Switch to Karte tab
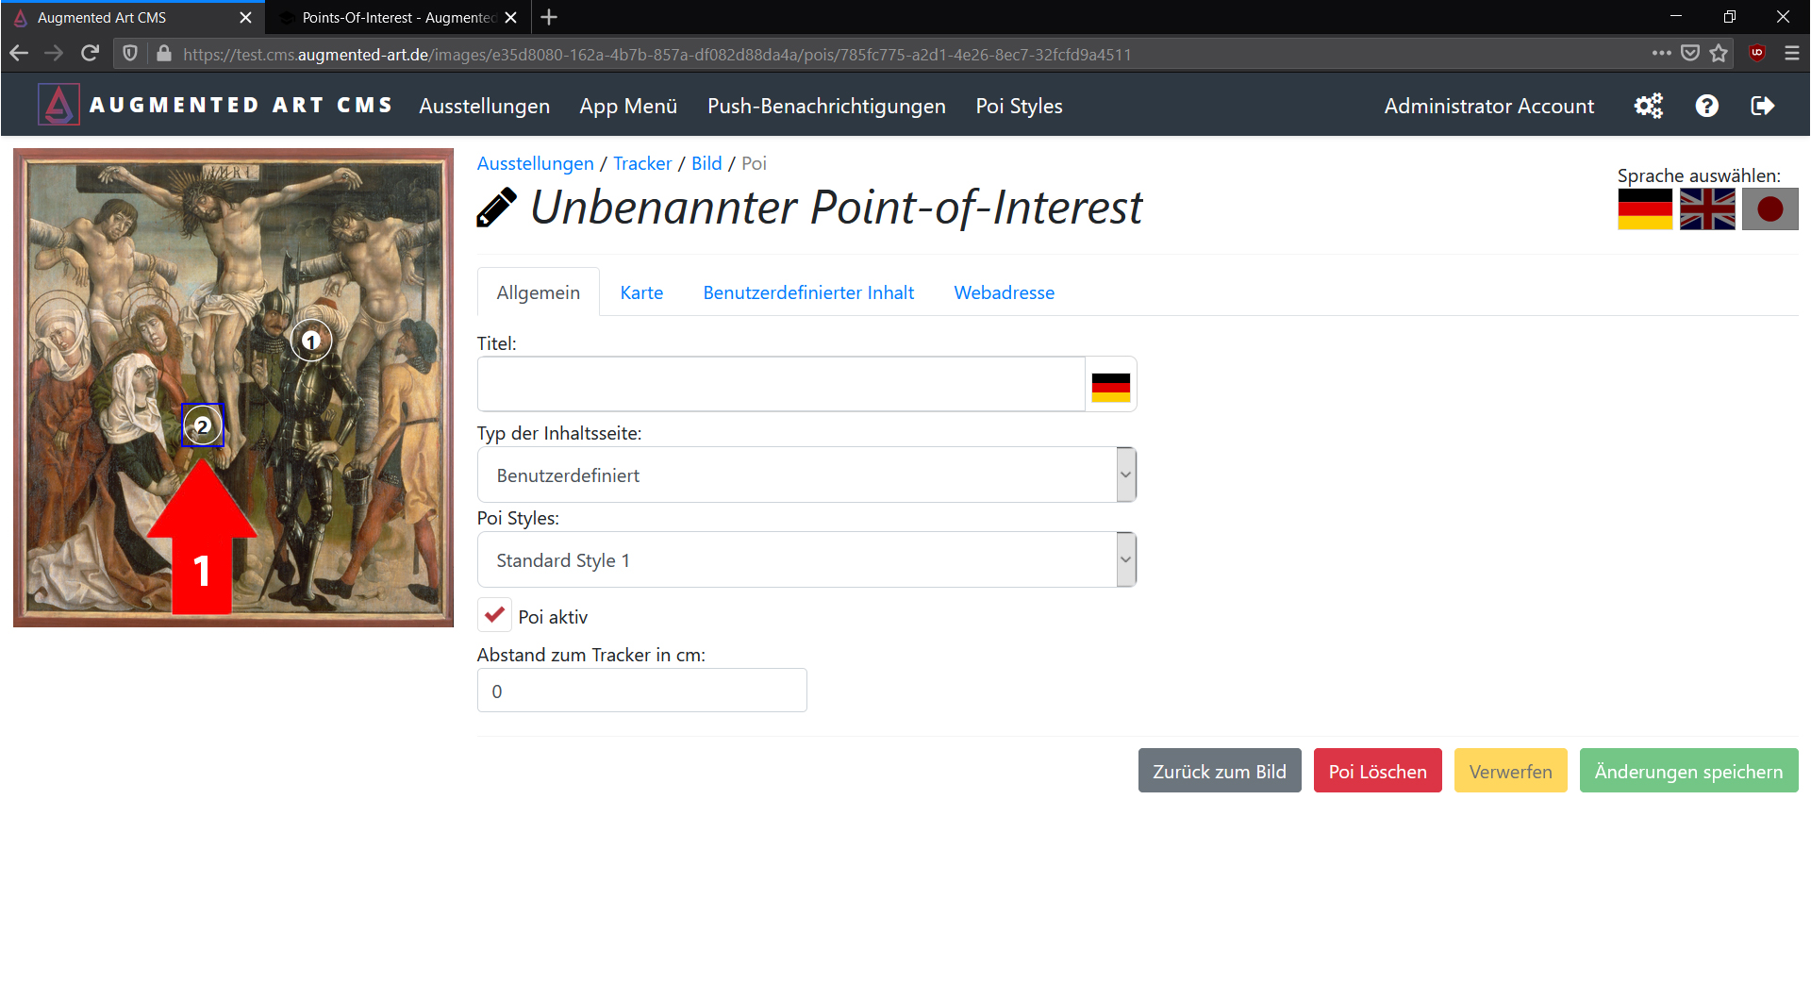The height and width of the screenshot is (983, 1811). pyautogui.click(x=641, y=292)
